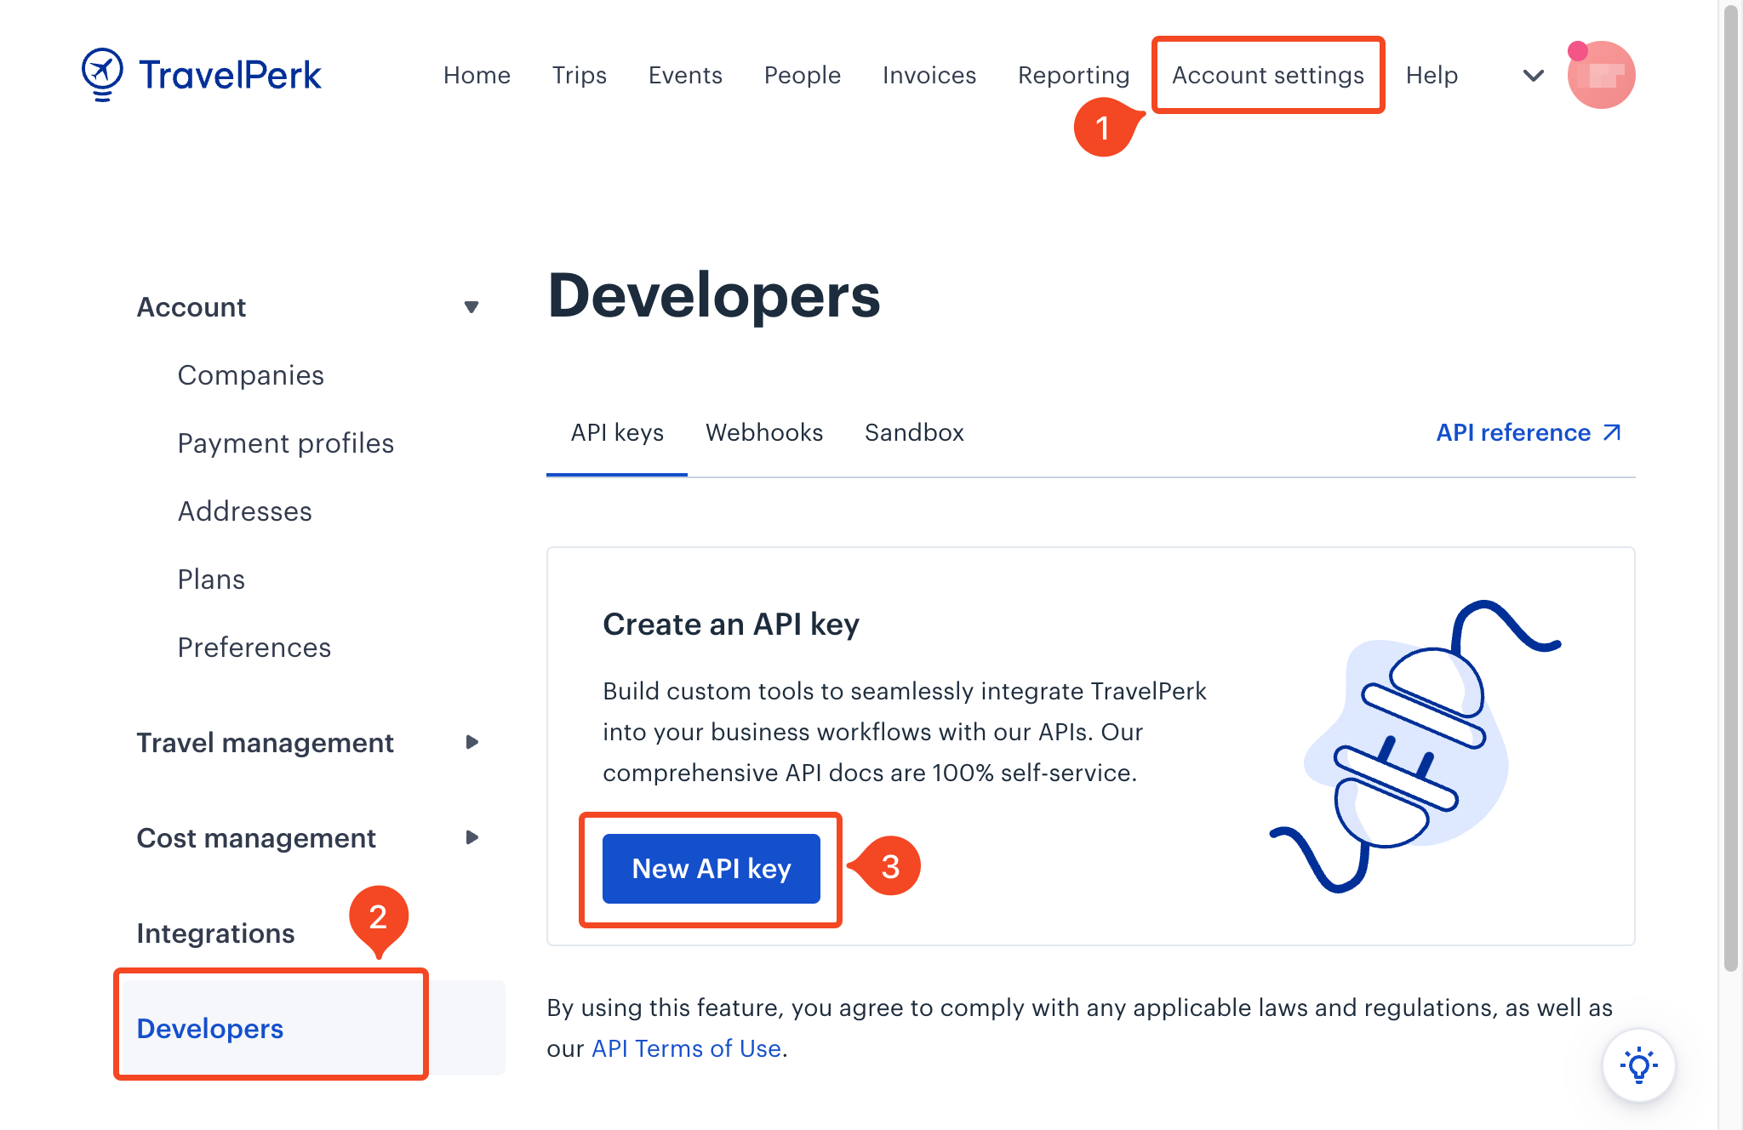Open Account settings in top navigation
1743x1130 pixels.
click(x=1268, y=76)
